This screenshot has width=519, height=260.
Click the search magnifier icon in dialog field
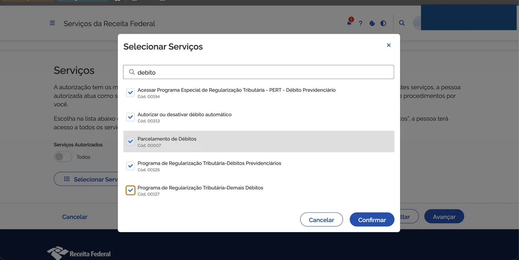[132, 72]
